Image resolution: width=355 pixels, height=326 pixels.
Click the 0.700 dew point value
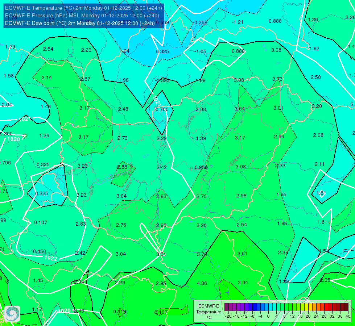(162, 109)
